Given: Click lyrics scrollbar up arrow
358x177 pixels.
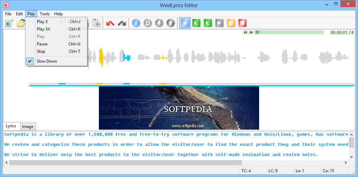Looking at the screenshot, I should click(351, 135).
